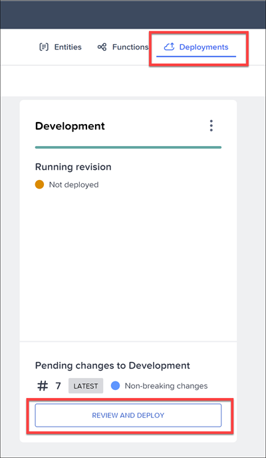
Task: Switch to the Entities tab
Action: (61, 47)
